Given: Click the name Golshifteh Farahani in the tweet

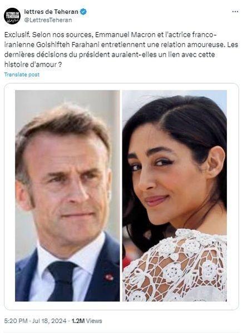Looking at the screenshot, I should tap(68, 44).
